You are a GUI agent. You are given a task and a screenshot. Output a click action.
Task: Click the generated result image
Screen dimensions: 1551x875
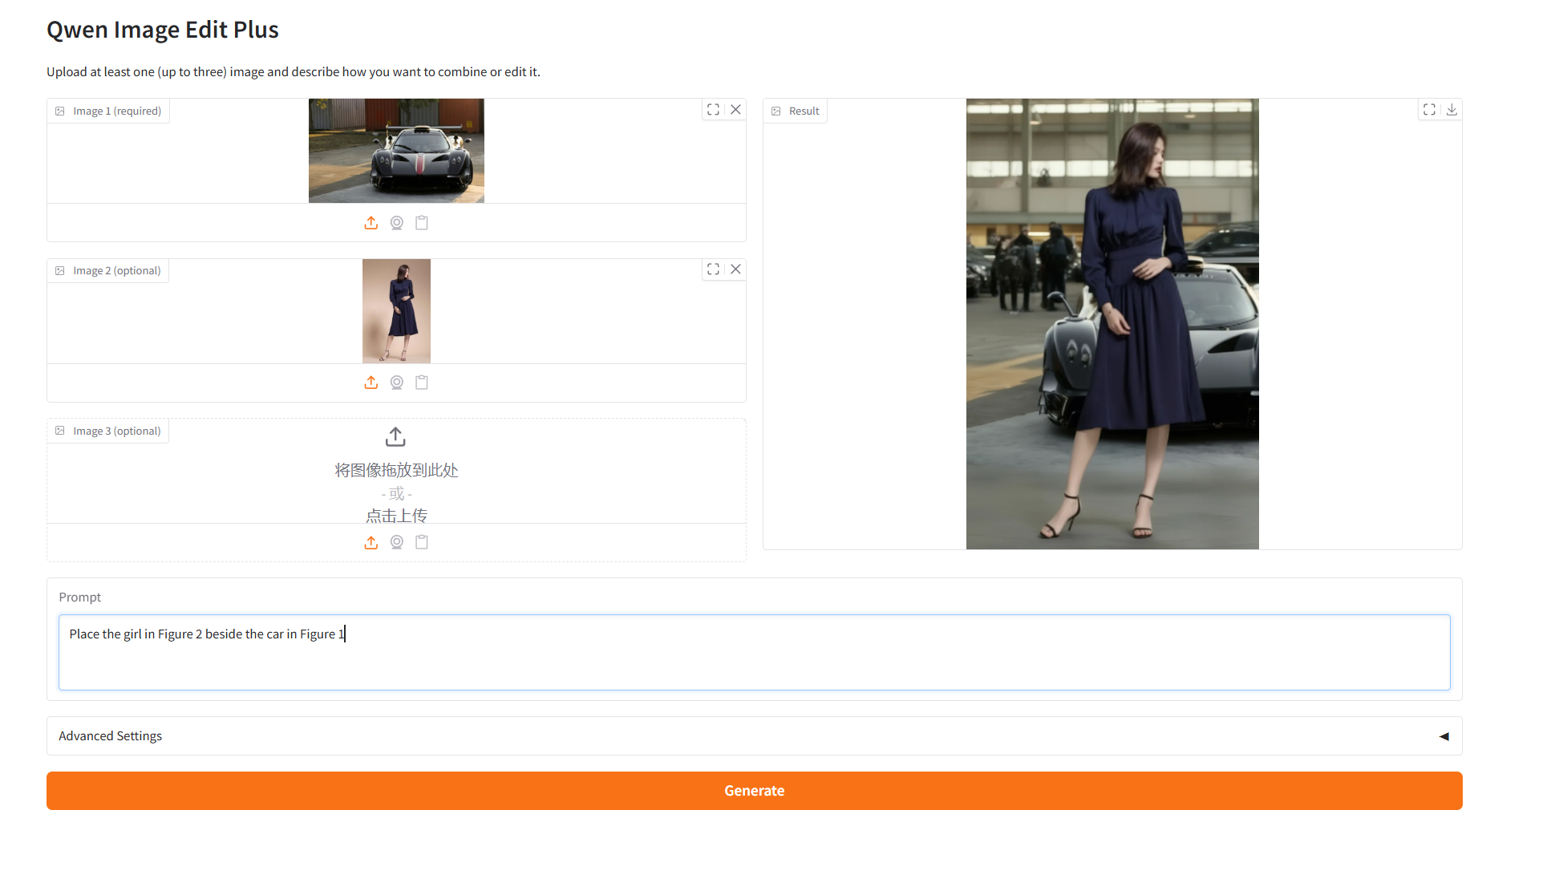click(1112, 324)
